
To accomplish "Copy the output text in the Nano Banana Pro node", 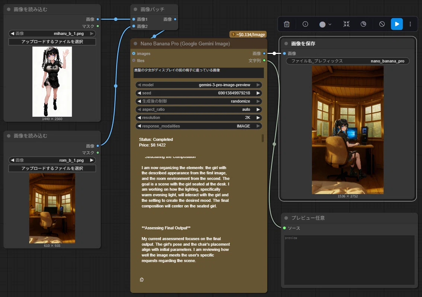I will [x=141, y=280].
